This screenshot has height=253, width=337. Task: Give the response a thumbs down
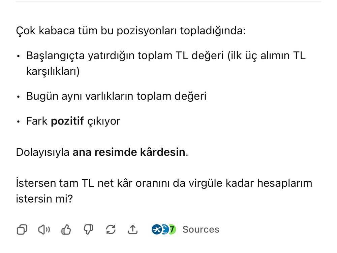click(88, 230)
